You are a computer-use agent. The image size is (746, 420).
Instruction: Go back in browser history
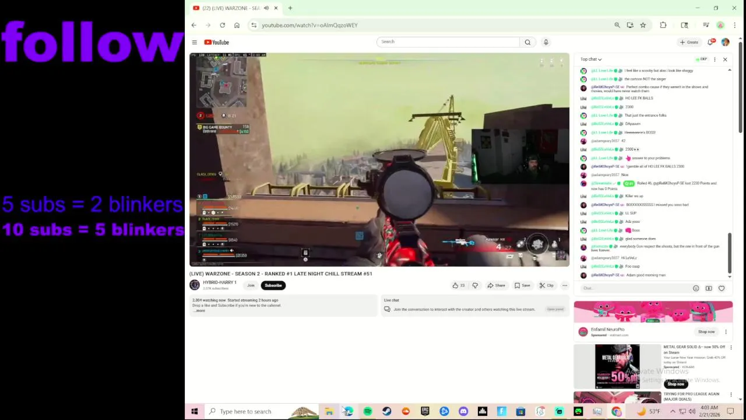tap(193, 25)
